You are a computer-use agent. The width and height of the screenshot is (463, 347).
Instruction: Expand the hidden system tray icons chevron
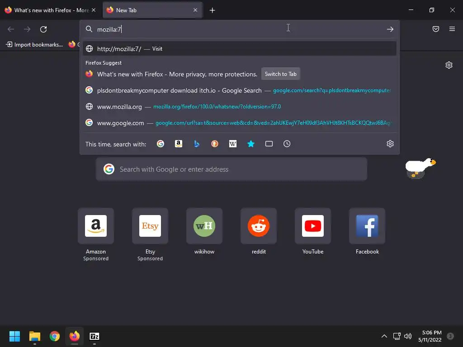[384, 336]
